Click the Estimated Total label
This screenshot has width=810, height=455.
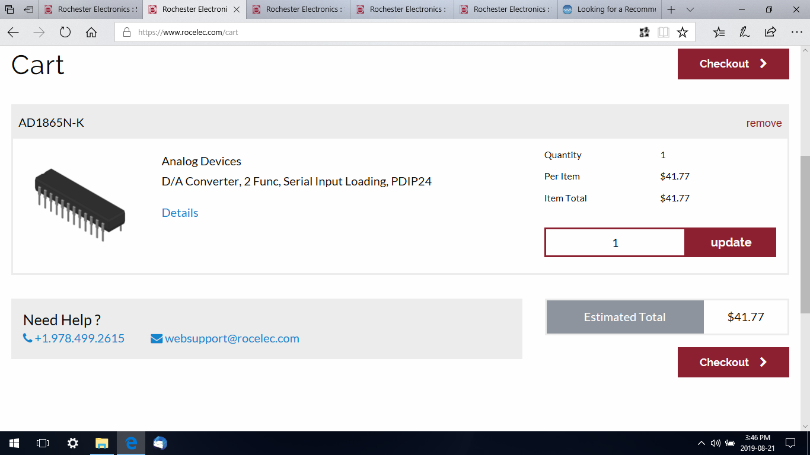(x=625, y=317)
